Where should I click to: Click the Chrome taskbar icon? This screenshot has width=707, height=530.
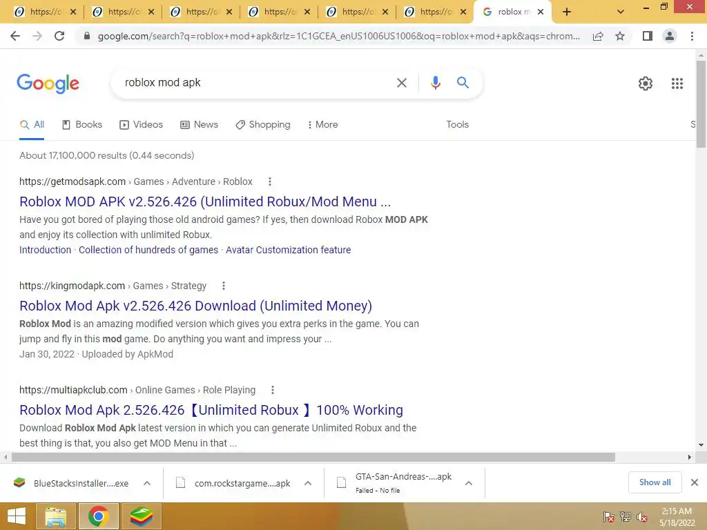click(x=98, y=516)
